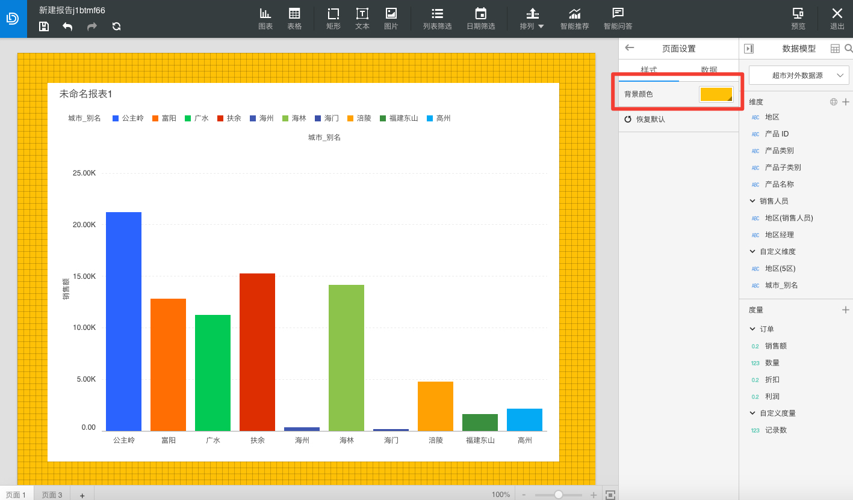The width and height of the screenshot is (853, 500).
Task: Click the refresh icon in header
Action: [117, 26]
